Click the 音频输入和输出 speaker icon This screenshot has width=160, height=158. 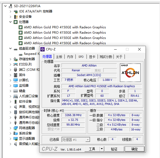pyautogui.click(x=16, y=144)
